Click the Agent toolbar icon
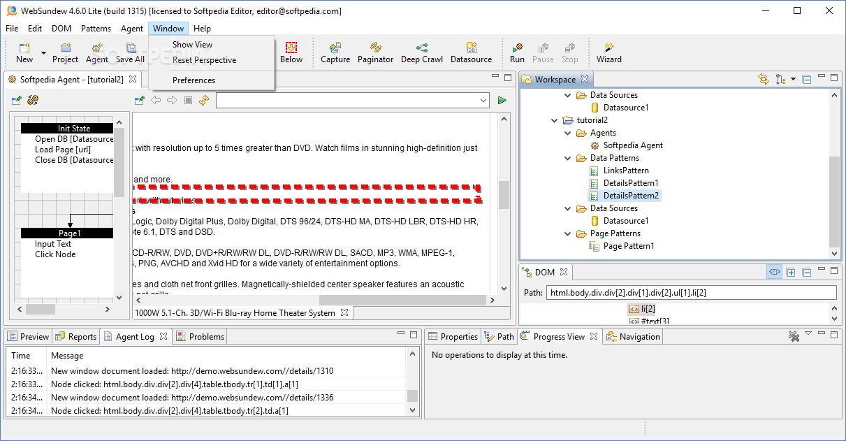The width and height of the screenshot is (846, 441). [97, 52]
